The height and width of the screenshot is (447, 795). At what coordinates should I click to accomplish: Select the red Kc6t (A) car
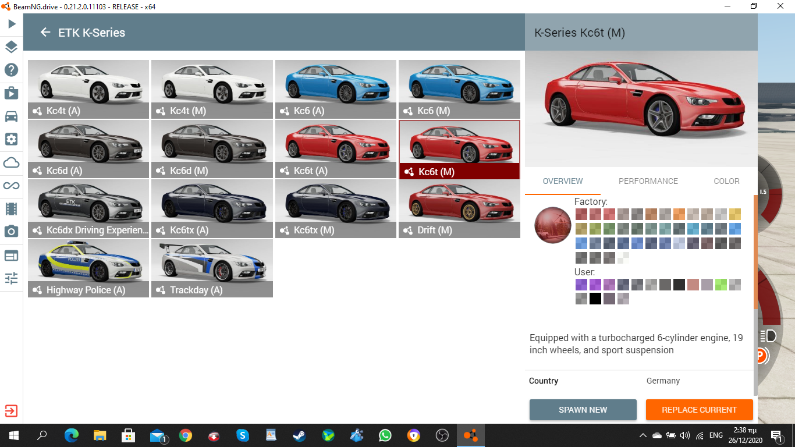336,149
